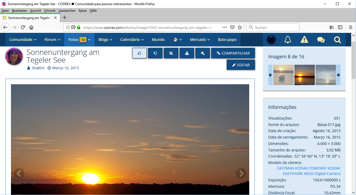Open the chat messages bubbles icon
356x195 pixels.
point(321,40)
